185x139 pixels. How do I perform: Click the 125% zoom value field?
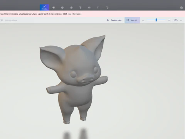175,20
